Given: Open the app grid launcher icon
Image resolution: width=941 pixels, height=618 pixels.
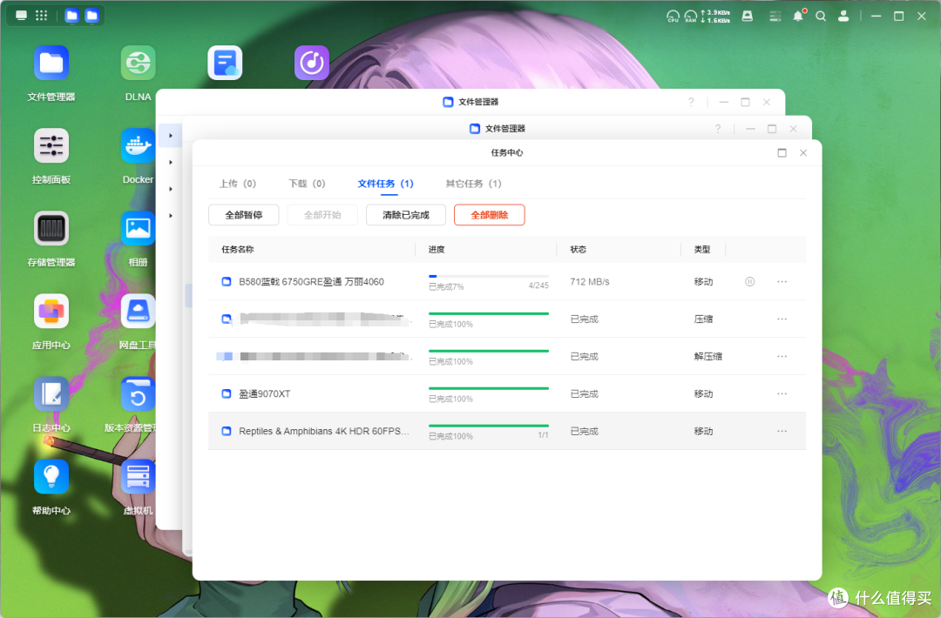Looking at the screenshot, I should point(42,16).
